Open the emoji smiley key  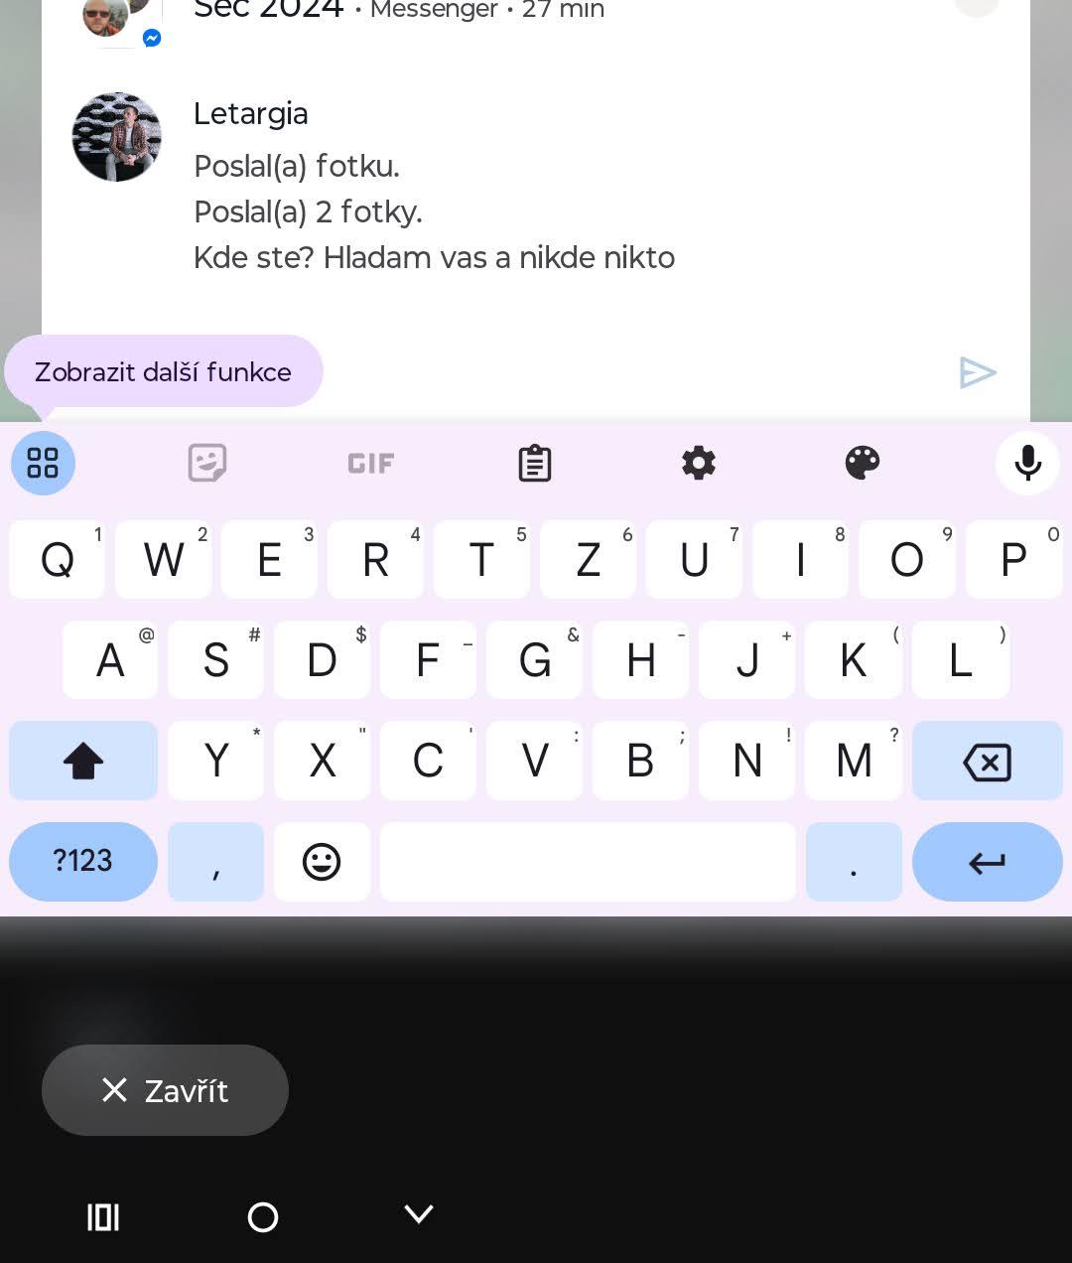click(x=322, y=862)
